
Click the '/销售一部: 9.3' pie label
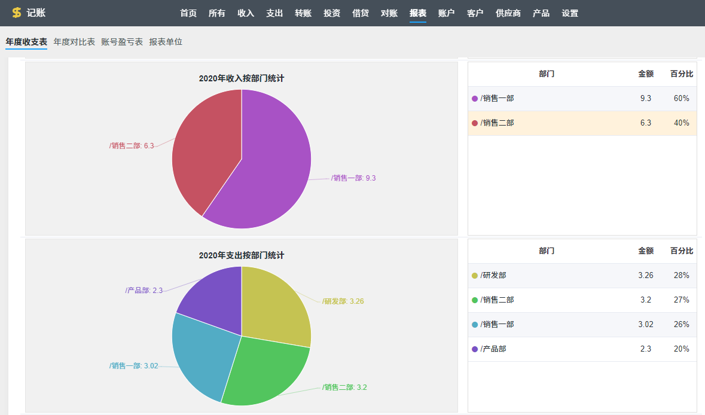353,178
